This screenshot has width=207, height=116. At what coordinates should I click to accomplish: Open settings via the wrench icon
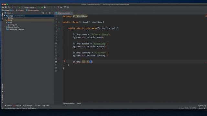pyautogui.click(x=58, y=7)
